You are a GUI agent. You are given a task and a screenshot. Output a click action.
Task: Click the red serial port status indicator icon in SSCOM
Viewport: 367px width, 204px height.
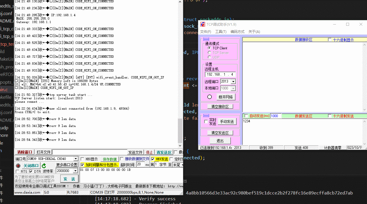pyautogui.click(x=18, y=166)
